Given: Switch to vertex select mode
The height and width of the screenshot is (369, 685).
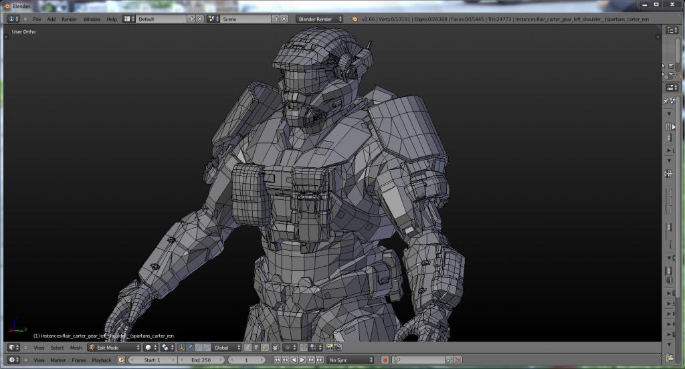Looking at the screenshot, I should tap(248, 348).
